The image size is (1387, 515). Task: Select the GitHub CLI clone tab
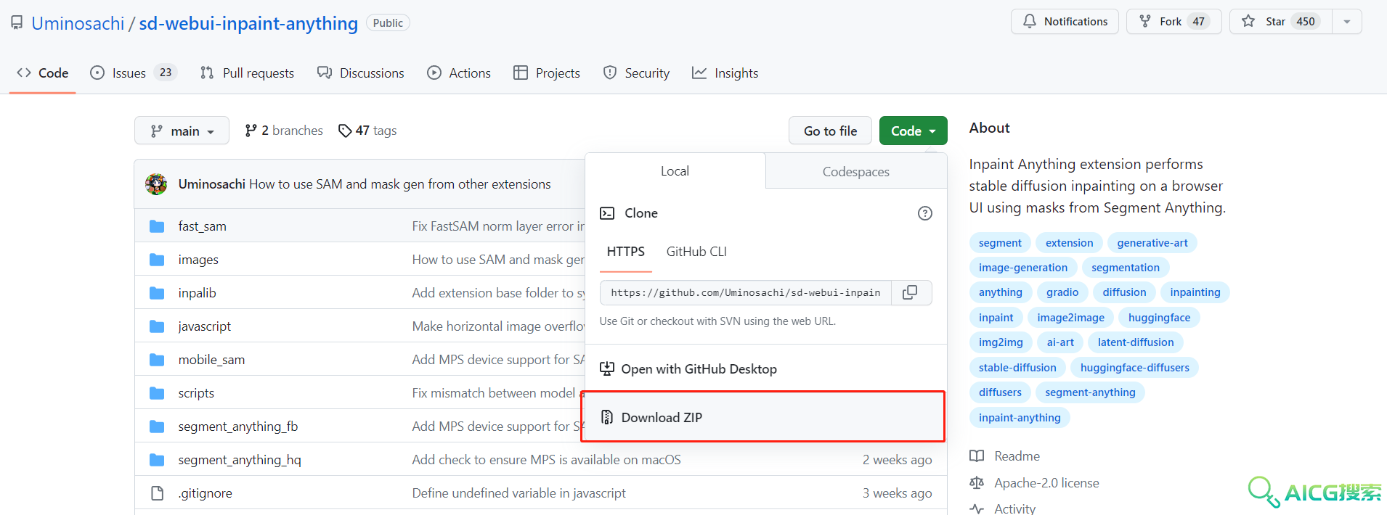tap(696, 252)
